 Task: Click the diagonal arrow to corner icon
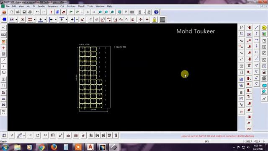[x=83, y=20]
